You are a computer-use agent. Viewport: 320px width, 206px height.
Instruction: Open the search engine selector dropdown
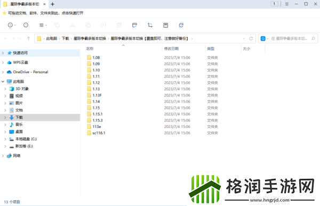coord(267,38)
